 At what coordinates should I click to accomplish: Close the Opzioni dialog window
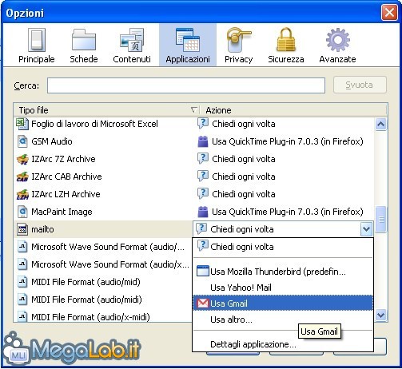[x=389, y=13]
